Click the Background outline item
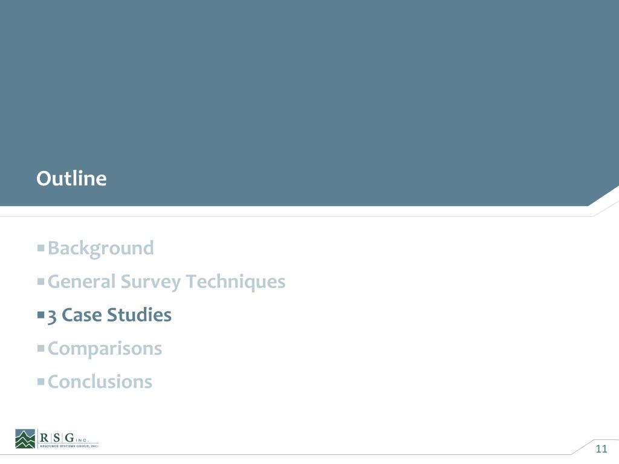 tap(101, 248)
